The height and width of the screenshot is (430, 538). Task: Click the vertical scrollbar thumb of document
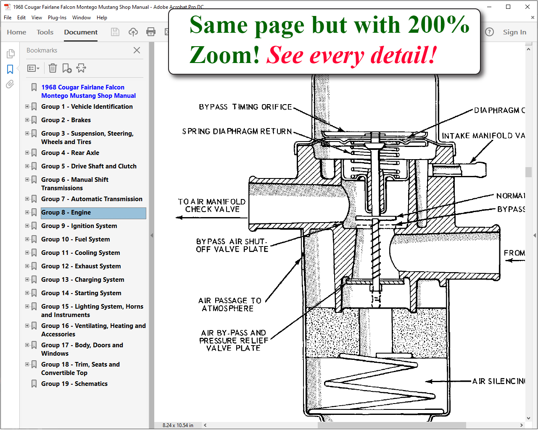point(529,172)
